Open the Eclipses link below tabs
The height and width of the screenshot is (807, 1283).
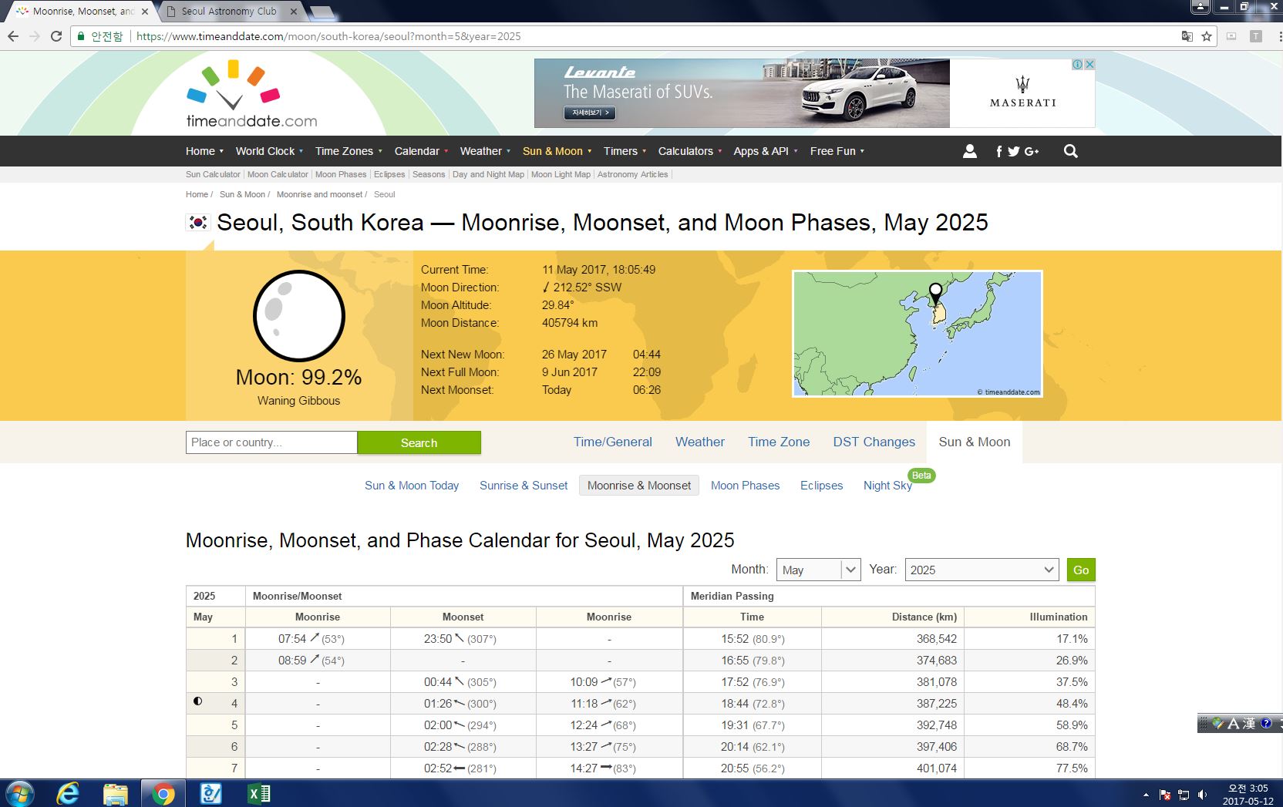click(821, 486)
